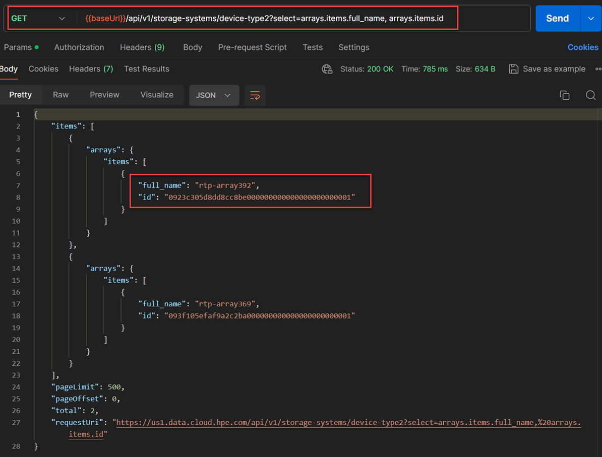602x457 pixels.
Task: View the response Headers (7) tab
Action: [91, 69]
